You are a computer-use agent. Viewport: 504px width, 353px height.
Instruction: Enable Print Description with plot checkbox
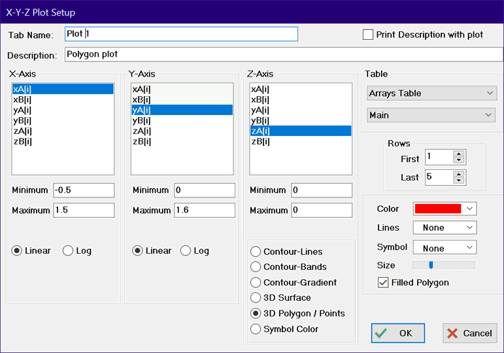pos(369,35)
